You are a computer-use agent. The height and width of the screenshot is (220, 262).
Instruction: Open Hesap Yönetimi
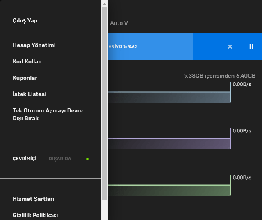pyautogui.click(x=34, y=45)
